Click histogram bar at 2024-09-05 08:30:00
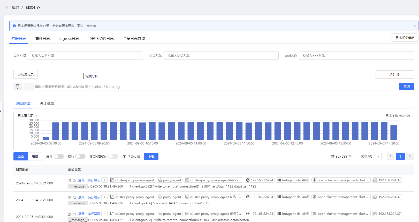419x222 pixels. (46, 139)
